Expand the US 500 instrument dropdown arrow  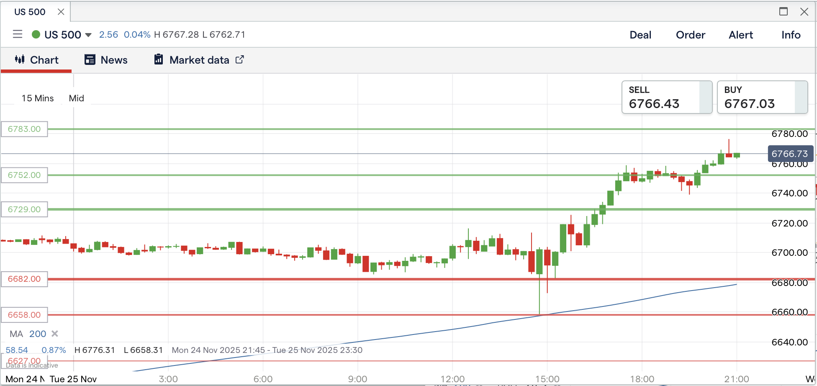[88, 35]
